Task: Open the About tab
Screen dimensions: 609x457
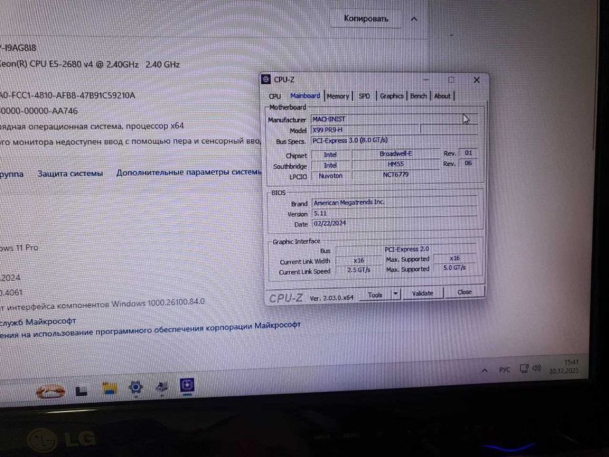Action: point(442,95)
